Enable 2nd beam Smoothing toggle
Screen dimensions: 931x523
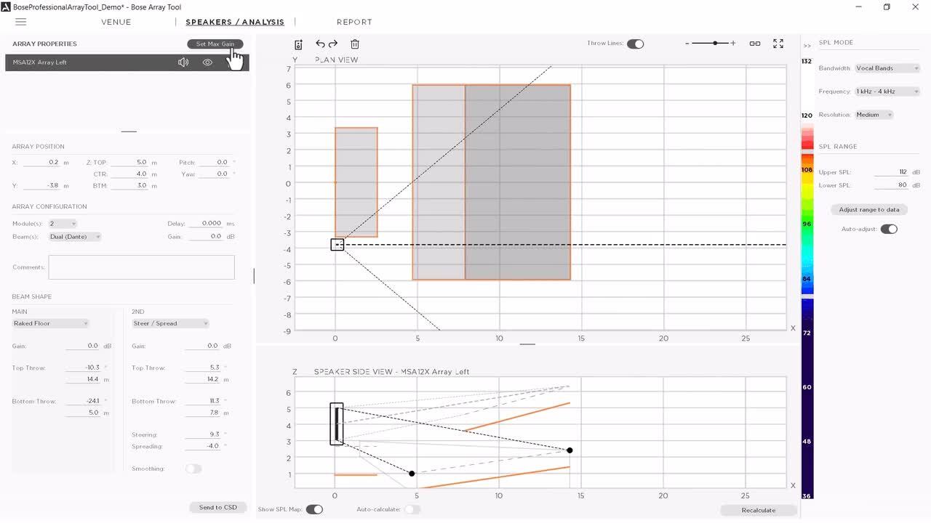193,469
